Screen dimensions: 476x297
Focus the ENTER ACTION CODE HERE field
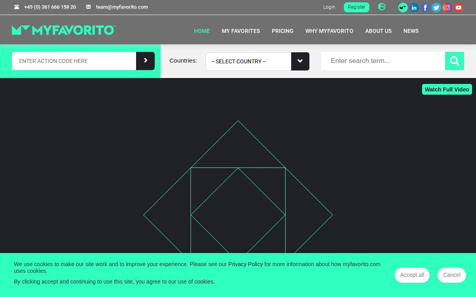click(74, 61)
